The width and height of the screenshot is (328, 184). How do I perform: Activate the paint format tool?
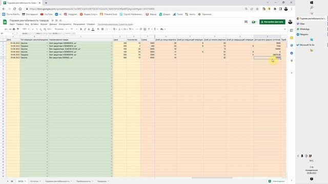point(18,29)
